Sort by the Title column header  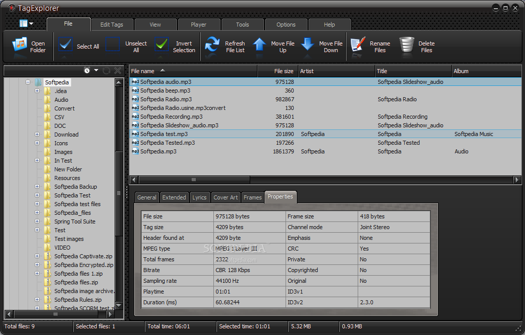point(413,71)
